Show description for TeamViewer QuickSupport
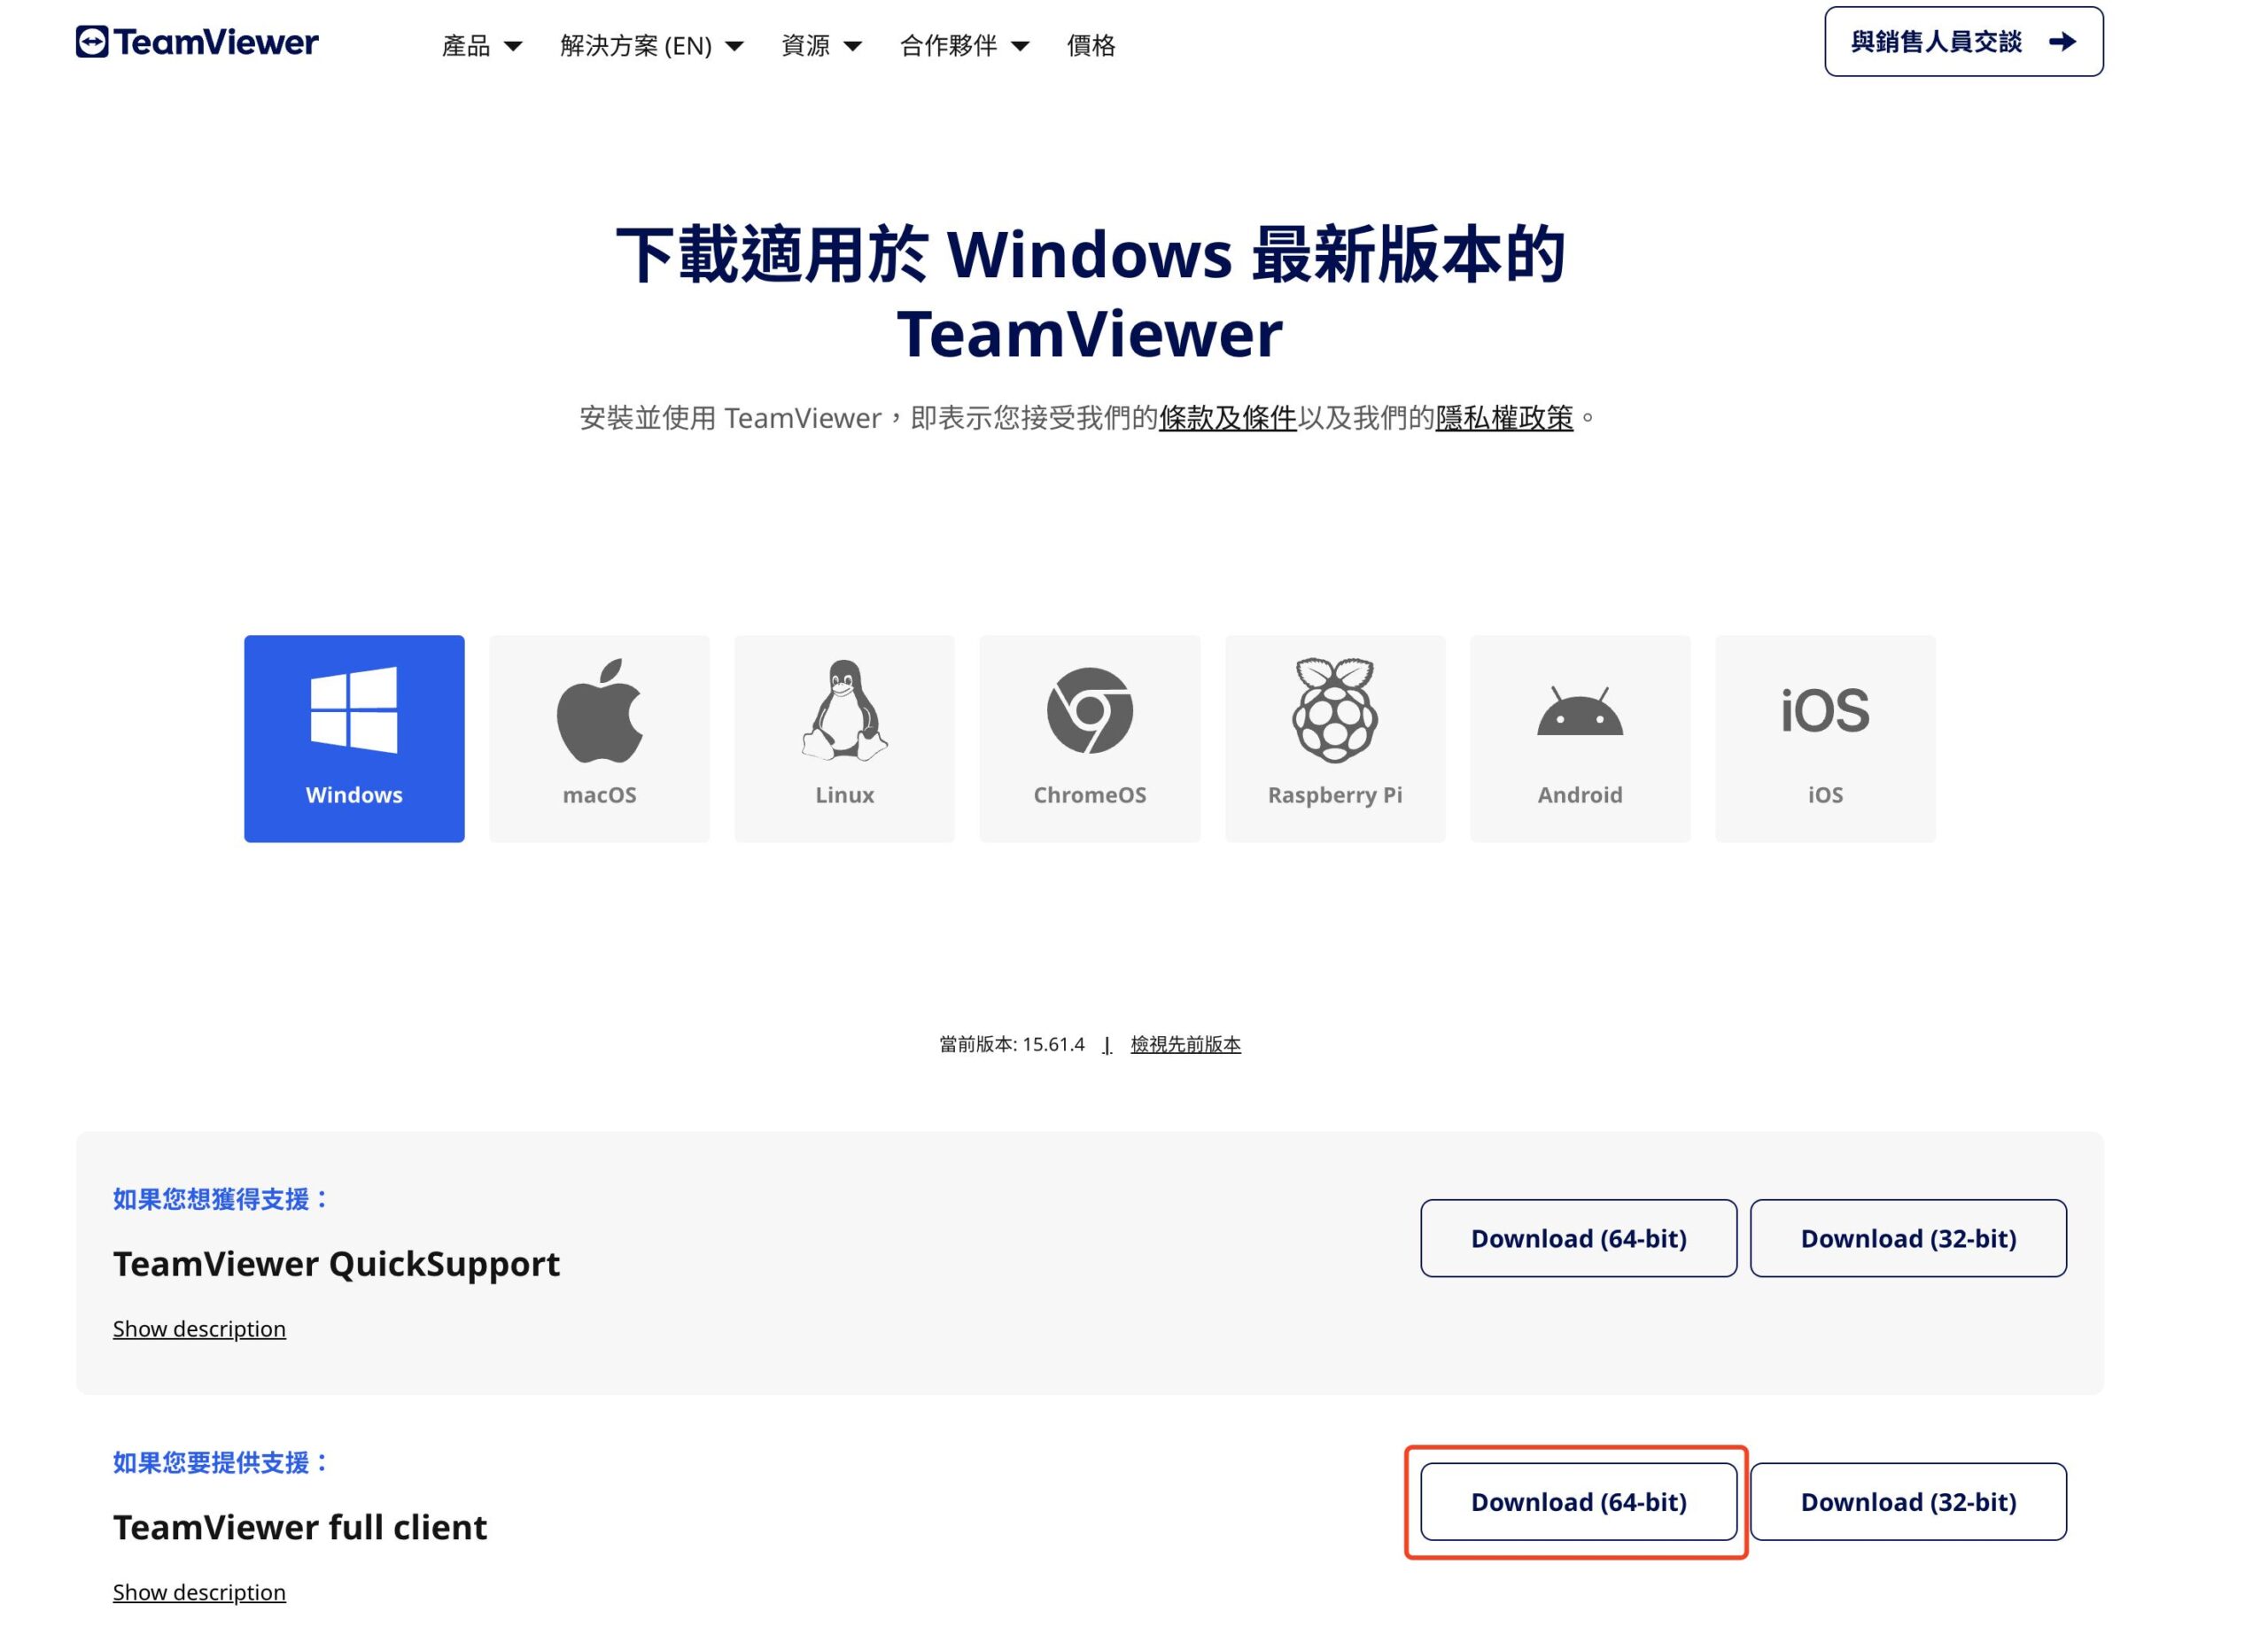The height and width of the screenshot is (1650, 2268). pyautogui.click(x=199, y=1329)
